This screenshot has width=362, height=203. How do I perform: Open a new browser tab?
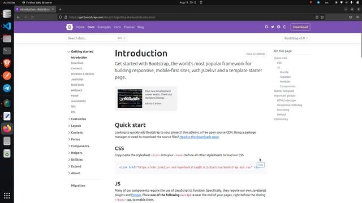pos(60,9)
